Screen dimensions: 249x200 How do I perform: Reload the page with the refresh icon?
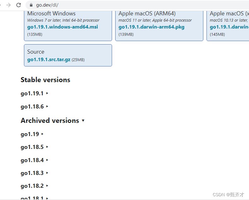(x=19, y=5)
